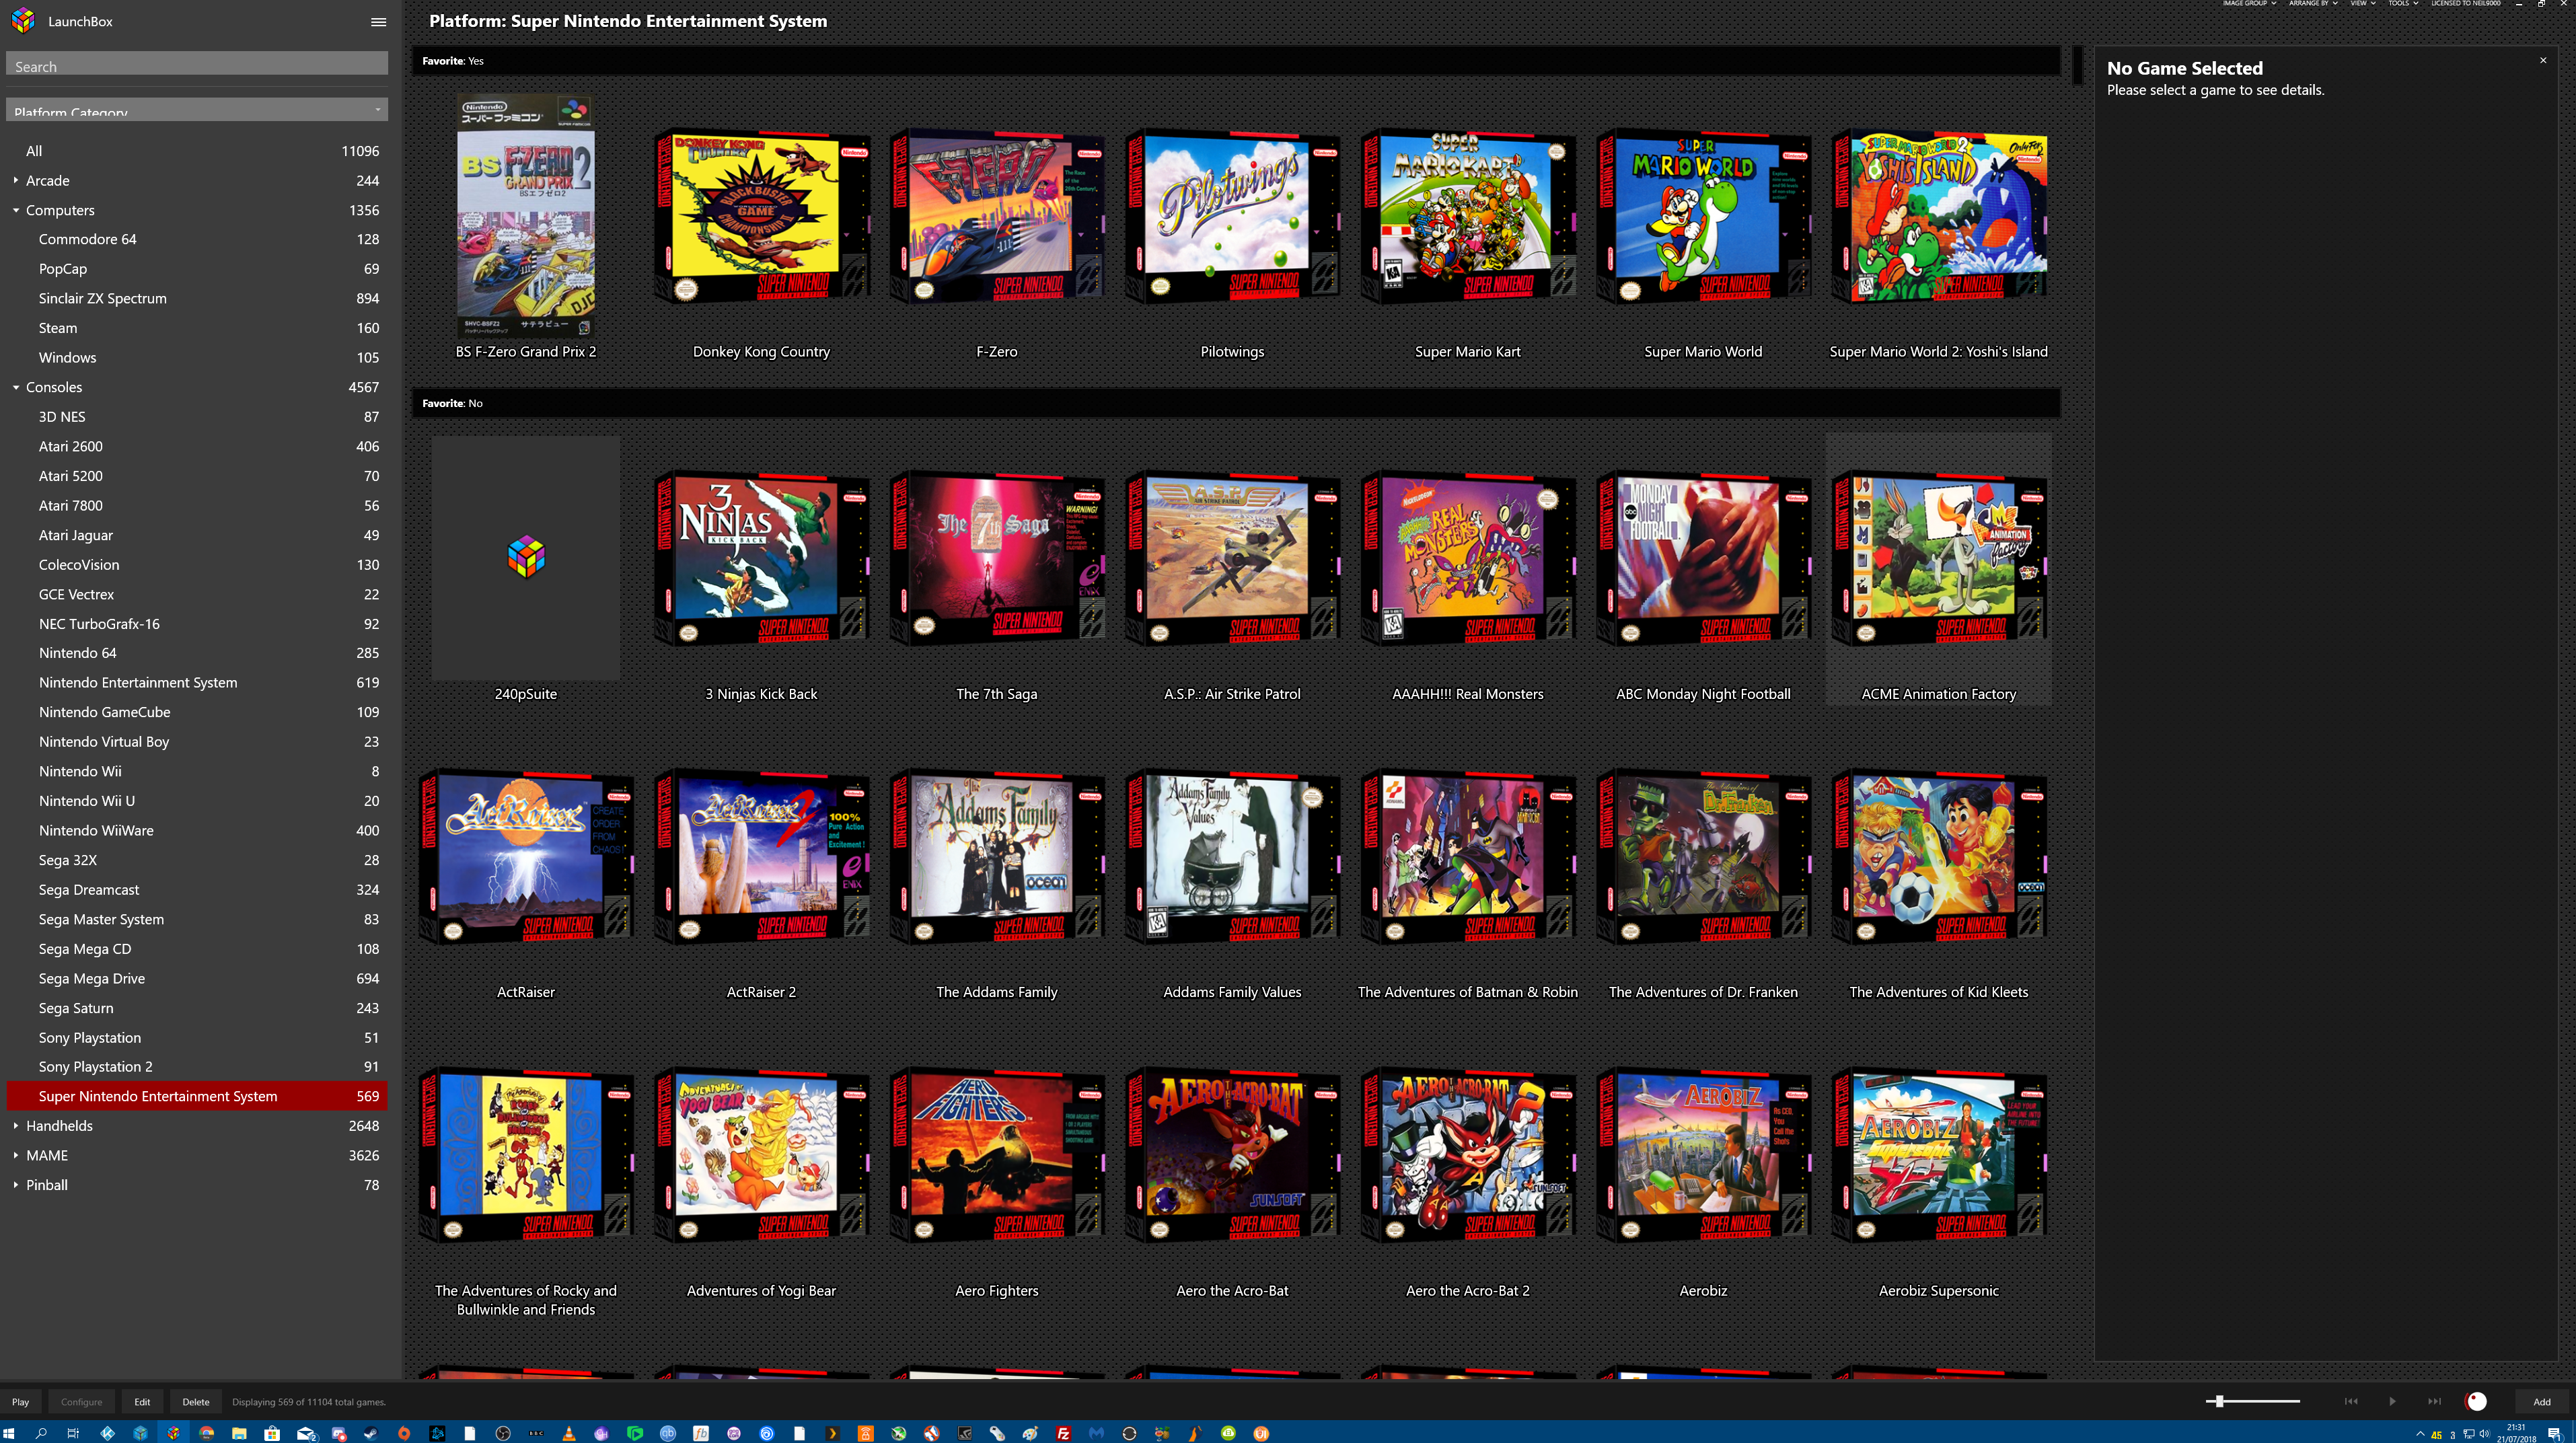Click the Delete button

196,1401
